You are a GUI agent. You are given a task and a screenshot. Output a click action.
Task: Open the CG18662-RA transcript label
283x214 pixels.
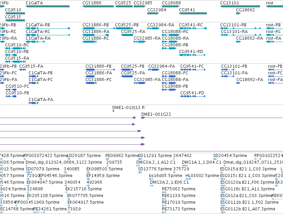pos(250,38)
